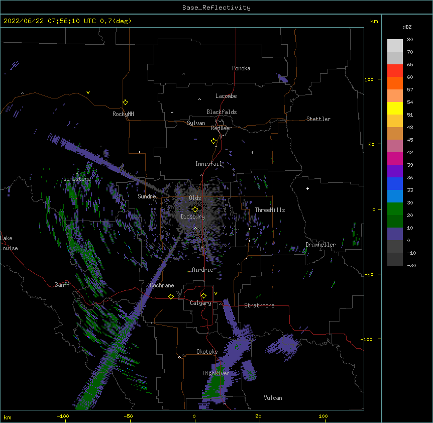Click the Blackfalds city label

222,112
